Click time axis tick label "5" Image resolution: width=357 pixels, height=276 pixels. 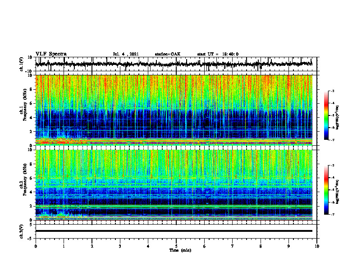point(176,246)
